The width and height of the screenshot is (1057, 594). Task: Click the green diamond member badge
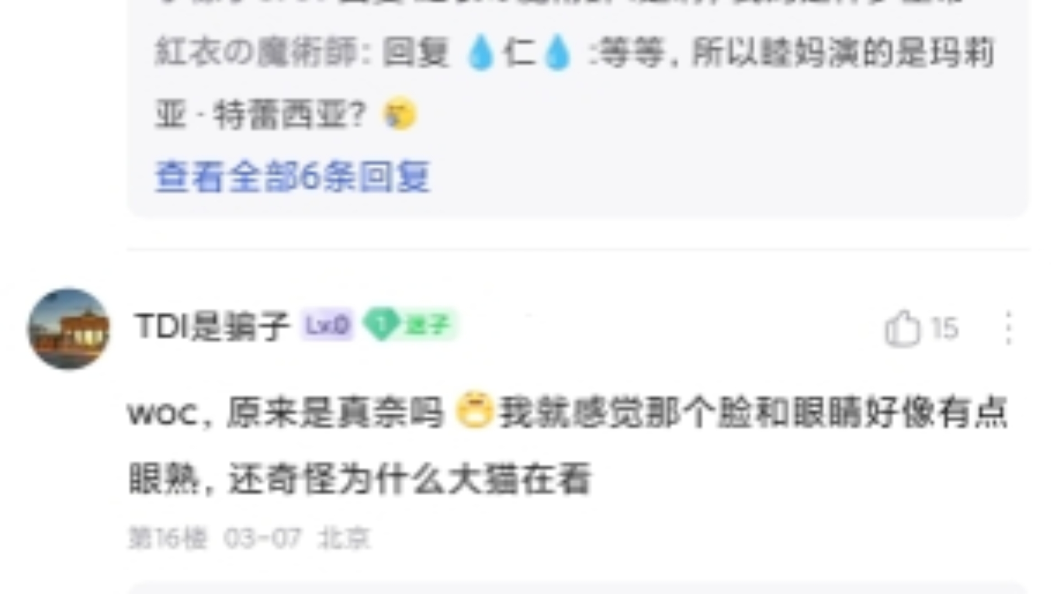pos(410,325)
